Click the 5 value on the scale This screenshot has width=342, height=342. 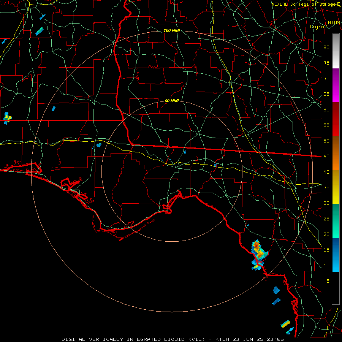click(x=328, y=281)
